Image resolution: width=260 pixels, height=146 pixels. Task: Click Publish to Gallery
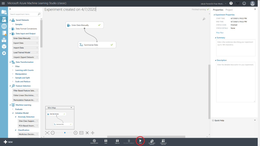pyautogui.click(x=163, y=142)
